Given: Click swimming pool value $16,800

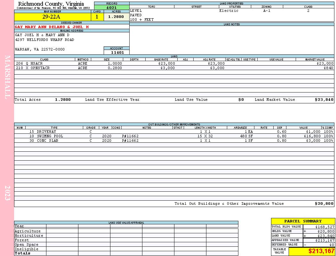Looking at the screenshot, I should pyautogui.click(x=312, y=136).
